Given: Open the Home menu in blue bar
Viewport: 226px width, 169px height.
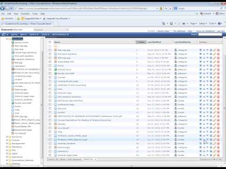Looking at the screenshot, I should click(x=14, y=34).
